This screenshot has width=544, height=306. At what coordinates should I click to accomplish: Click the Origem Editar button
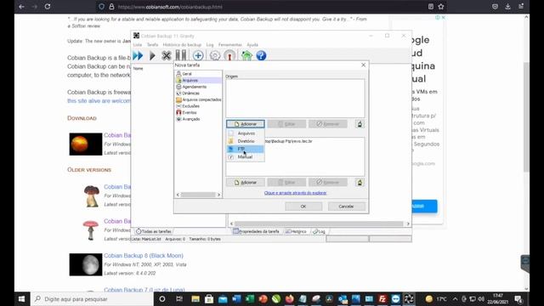tap(286, 124)
